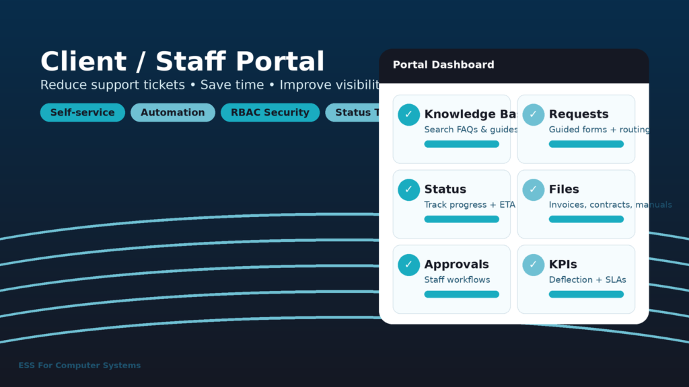Select the Self-service tag pill
This screenshot has height=387, width=689.
pyautogui.click(x=82, y=113)
